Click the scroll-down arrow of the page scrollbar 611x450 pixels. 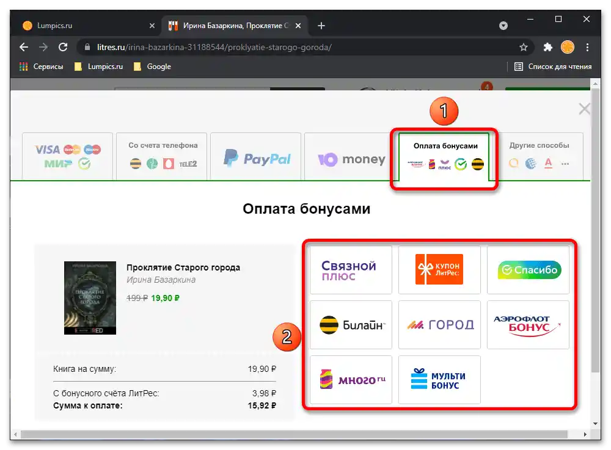595,424
